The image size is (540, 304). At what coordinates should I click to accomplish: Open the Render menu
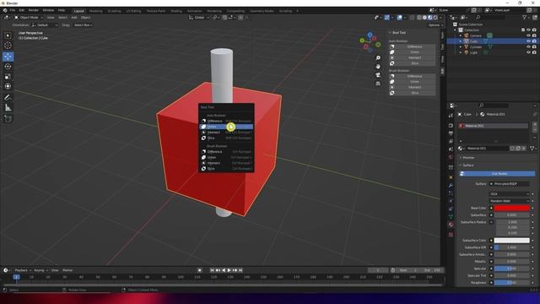[x=34, y=10]
